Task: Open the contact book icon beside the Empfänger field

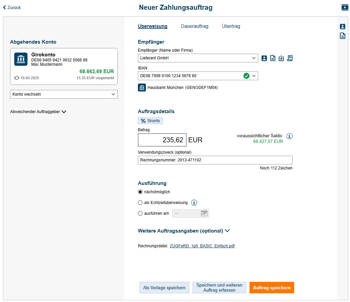Action: coord(264,58)
